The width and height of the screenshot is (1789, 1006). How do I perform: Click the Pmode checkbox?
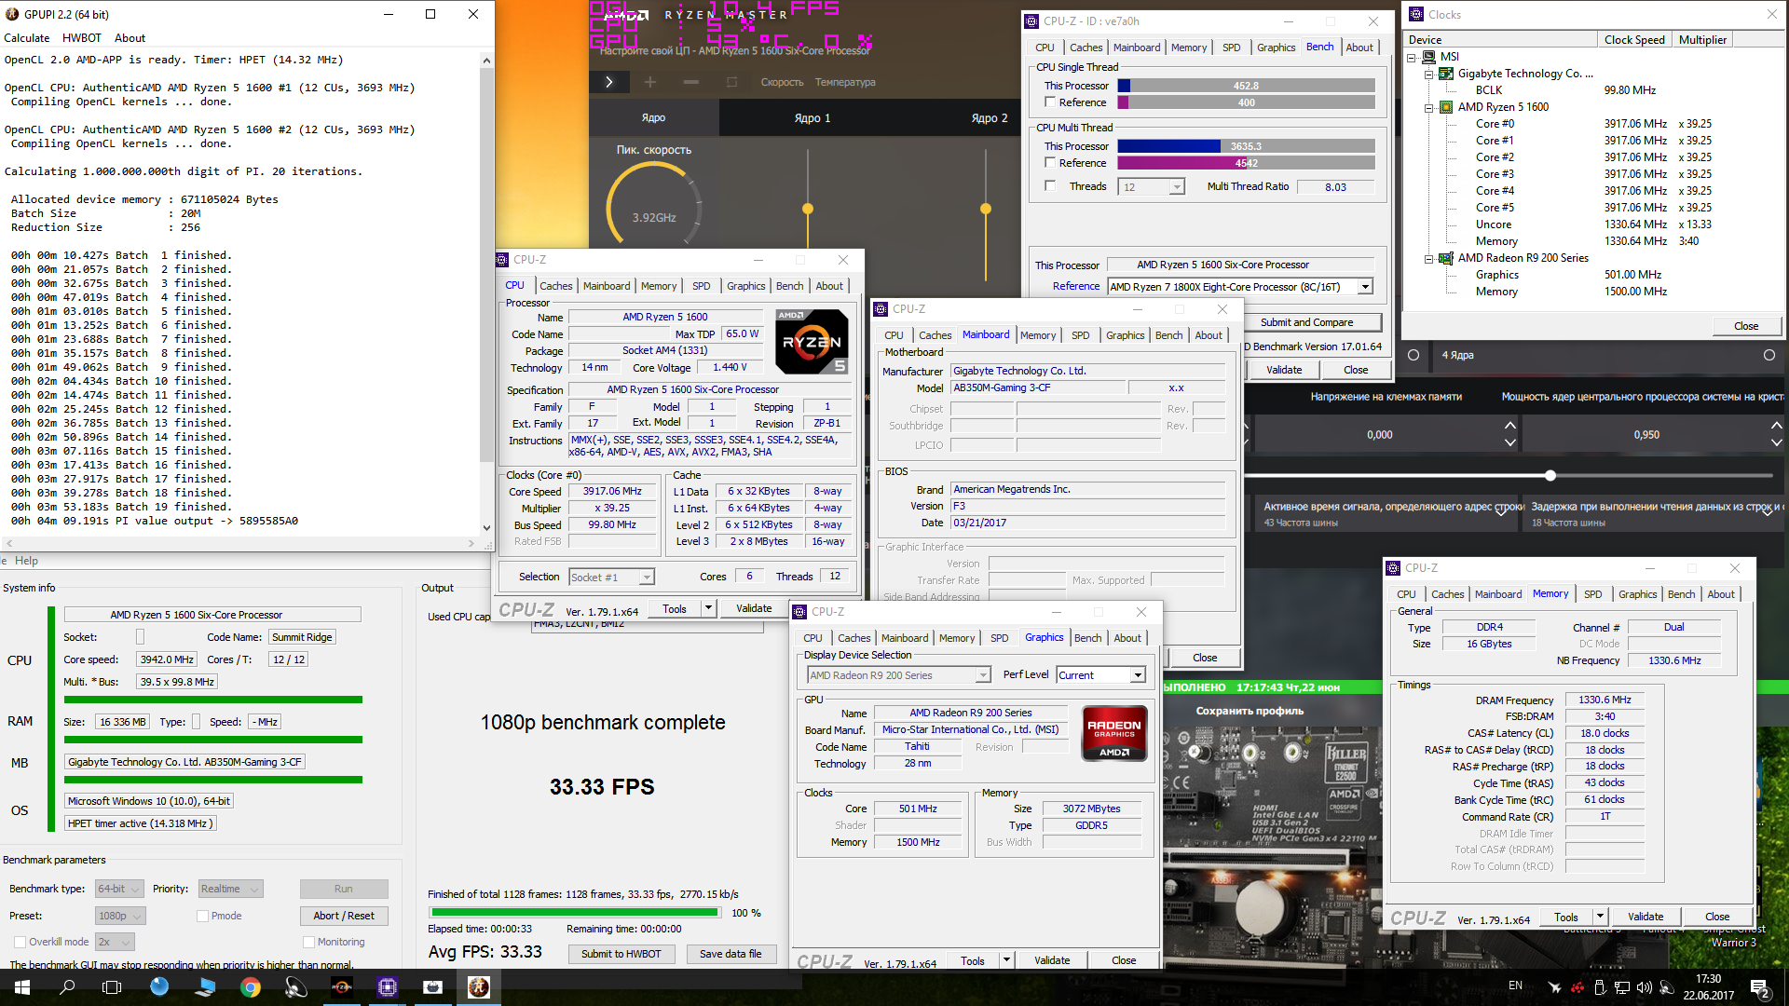(x=202, y=916)
